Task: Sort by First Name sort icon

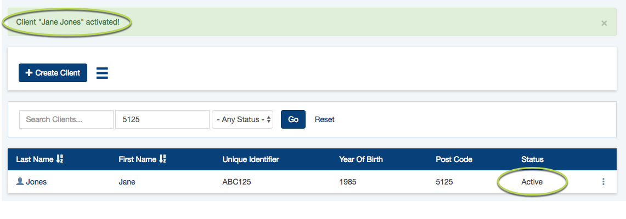Action: (162, 159)
